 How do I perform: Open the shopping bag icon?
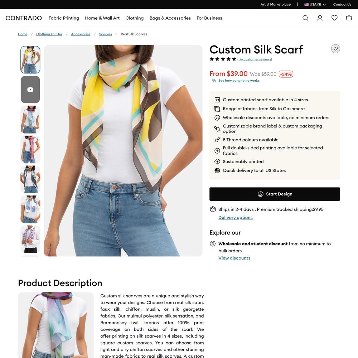(x=349, y=18)
